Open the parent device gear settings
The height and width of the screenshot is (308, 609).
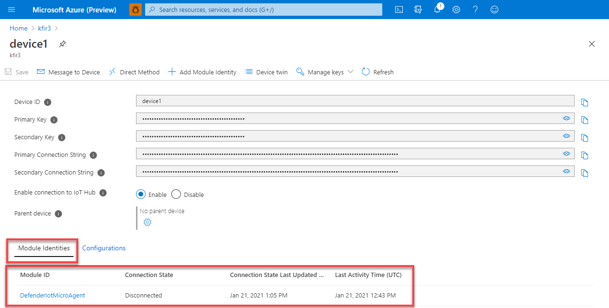[147, 222]
